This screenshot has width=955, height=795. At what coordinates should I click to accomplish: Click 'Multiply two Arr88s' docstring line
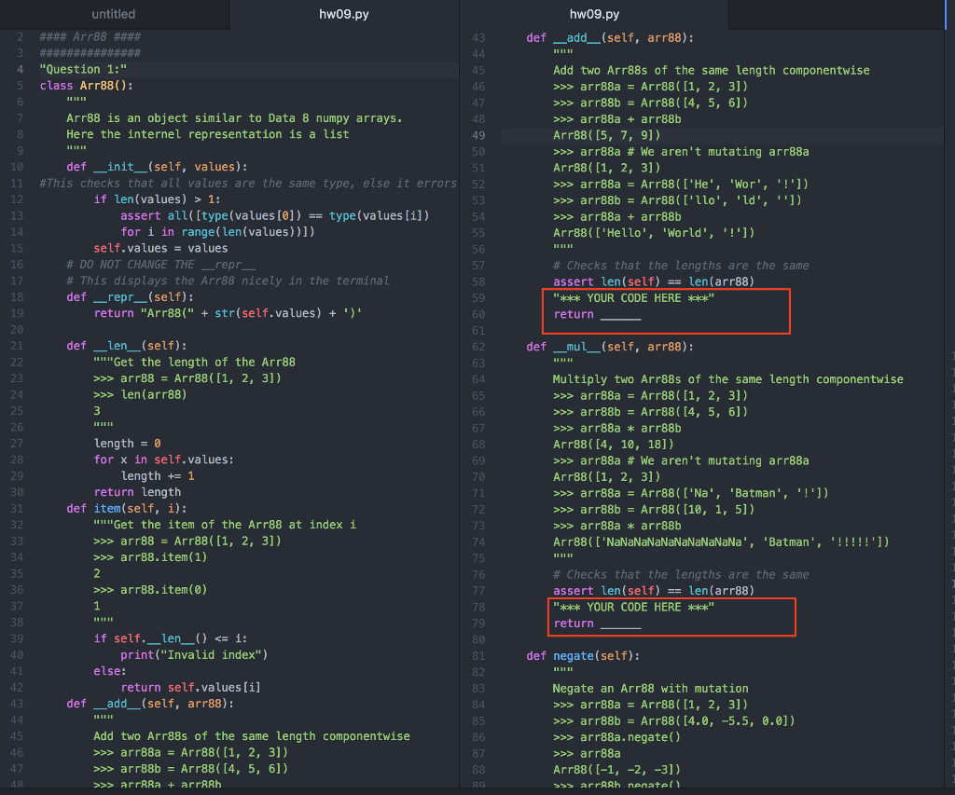(x=727, y=379)
